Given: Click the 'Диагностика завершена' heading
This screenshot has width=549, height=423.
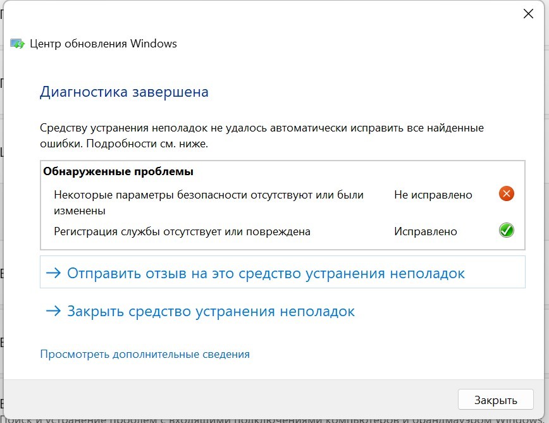Looking at the screenshot, I should pyautogui.click(x=124, y=92).
